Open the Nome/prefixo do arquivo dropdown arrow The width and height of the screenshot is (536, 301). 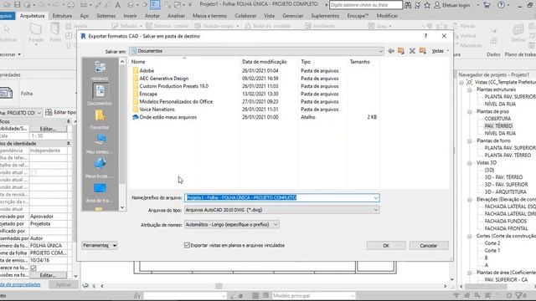(x=376, y=198)
